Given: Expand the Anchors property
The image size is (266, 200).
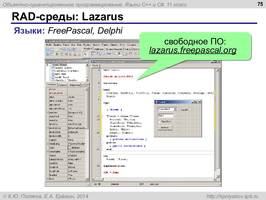Looking at the screenshot, I should coord(48,112).
